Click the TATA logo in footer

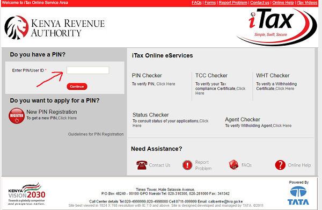[298, 196]
